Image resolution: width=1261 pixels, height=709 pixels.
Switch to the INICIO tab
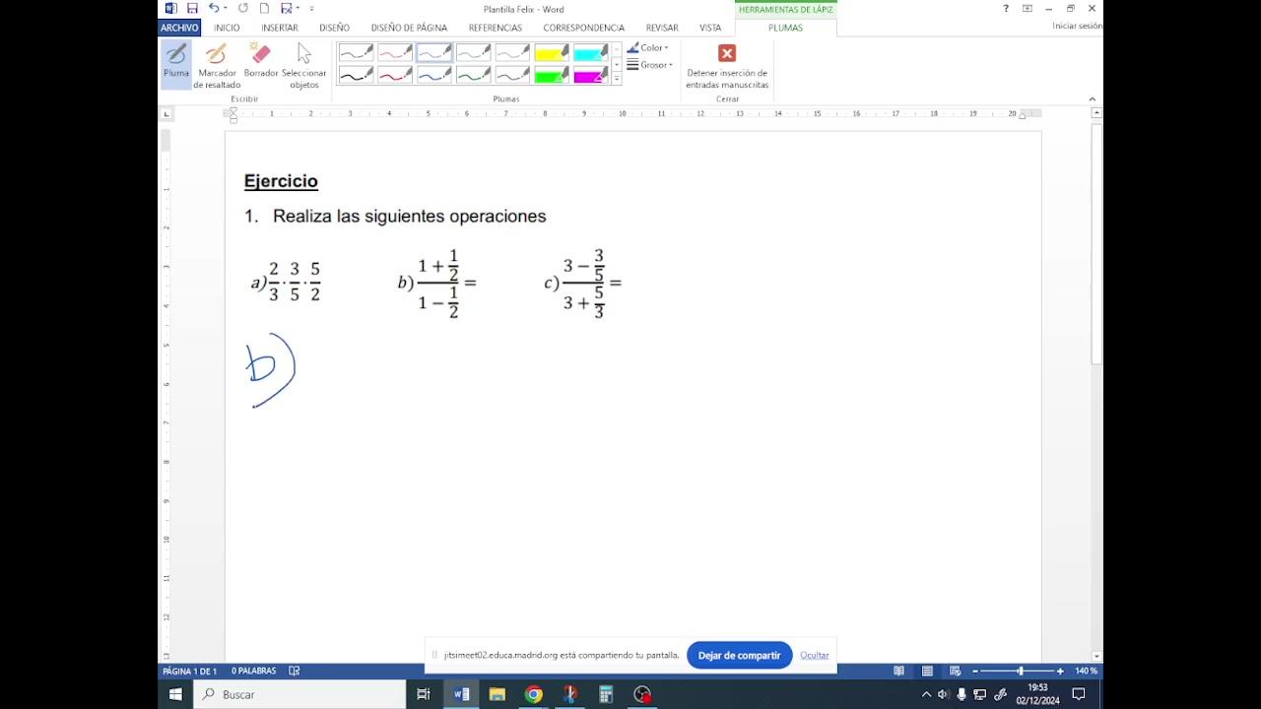227,28
